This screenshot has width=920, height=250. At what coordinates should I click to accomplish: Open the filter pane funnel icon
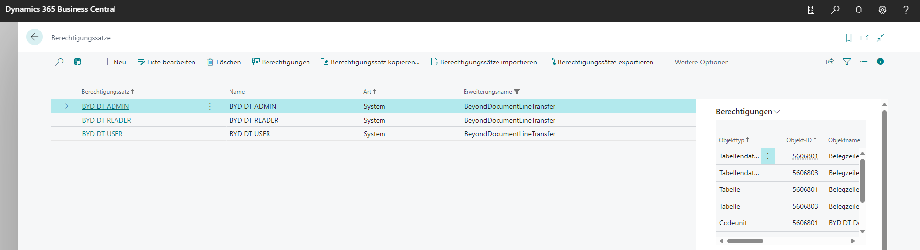[847, 62]
